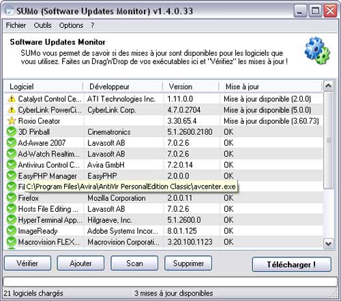Image resolution: width=341 pixels, height=301 pixels.
Task: Select the EasyPHP Manager row name
Action: 47,176
